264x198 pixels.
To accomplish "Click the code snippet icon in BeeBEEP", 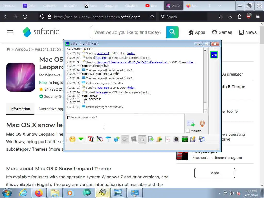I will (x=168, y=139).
